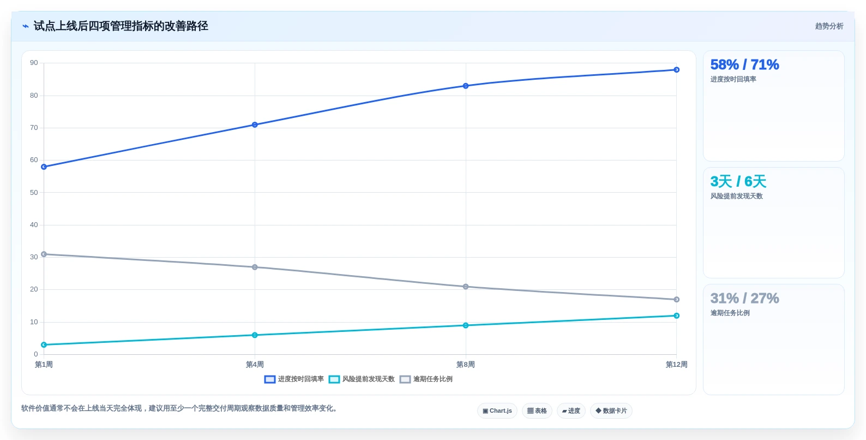This screenshot has width=866, height=440.
Task: Click the 第1周 axis label
Action: click(x=44, y=365)
